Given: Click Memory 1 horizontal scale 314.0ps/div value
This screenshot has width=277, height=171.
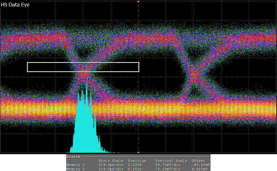Looking at the screenshot, I should click(x=111, y=165).
